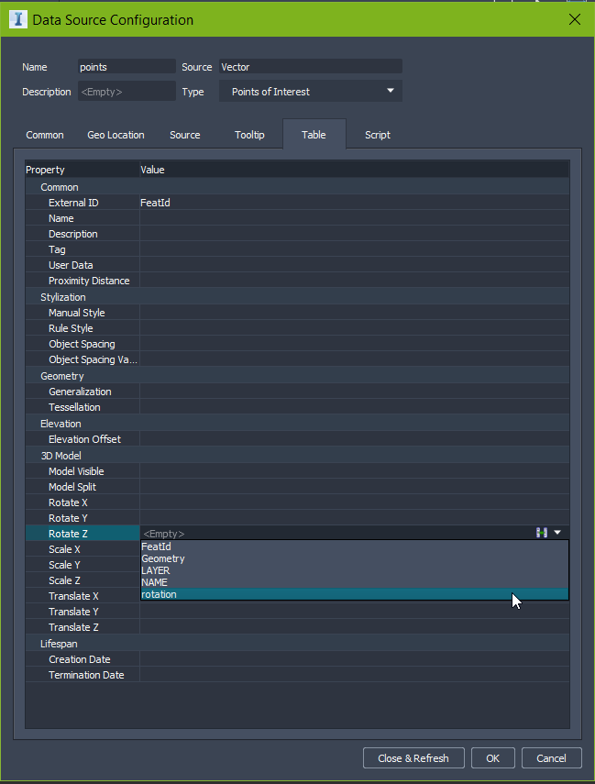This screenshot has height=784, width=595.
Task: Click the OK button
Action: pyautogui.click(x=492, y=757)
